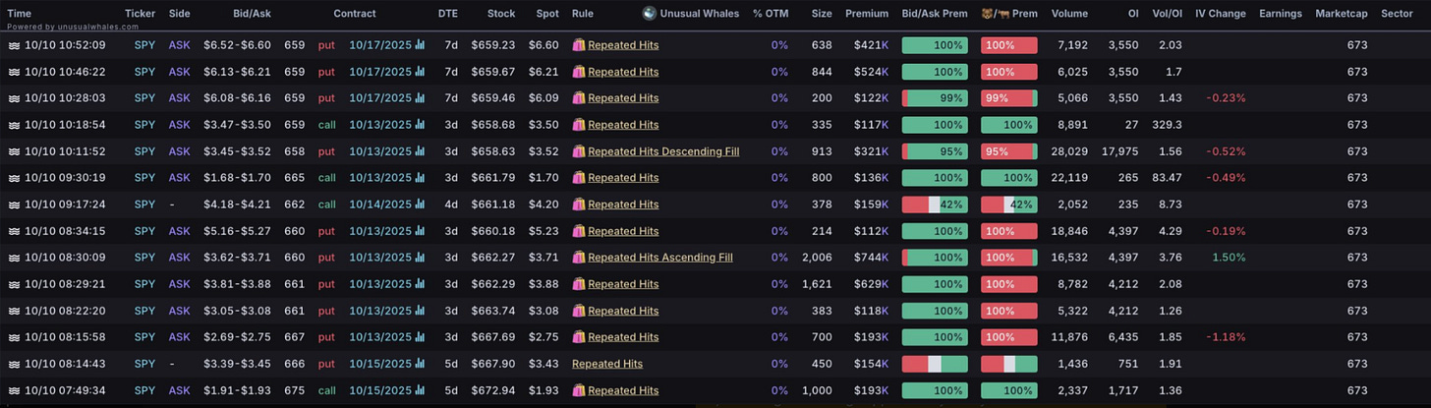1431x408 pixels.
Task: Click the bear/bull emoji Prem column header
Action: (1008, 14)
